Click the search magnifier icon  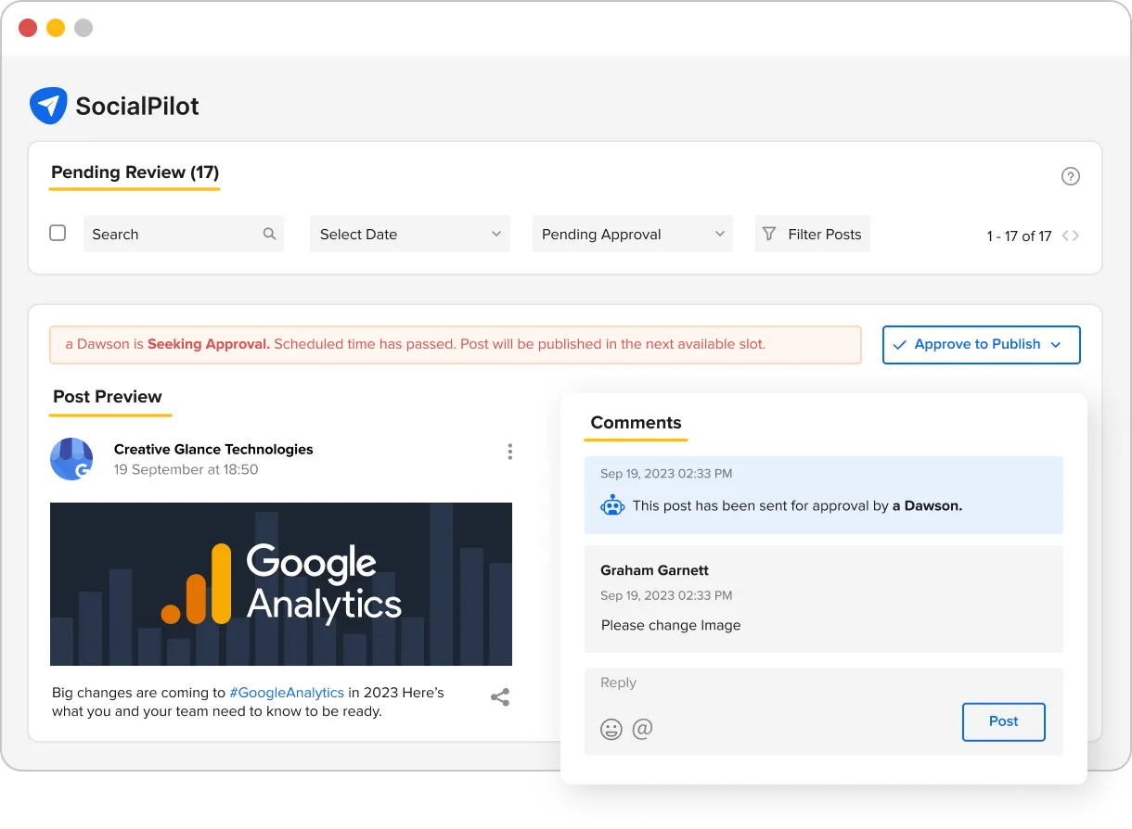269,234
